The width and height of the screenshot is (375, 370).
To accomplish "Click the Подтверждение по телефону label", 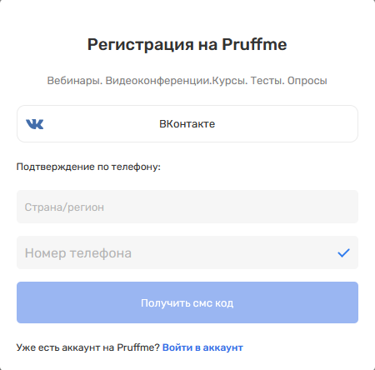I will click(88, 167).
